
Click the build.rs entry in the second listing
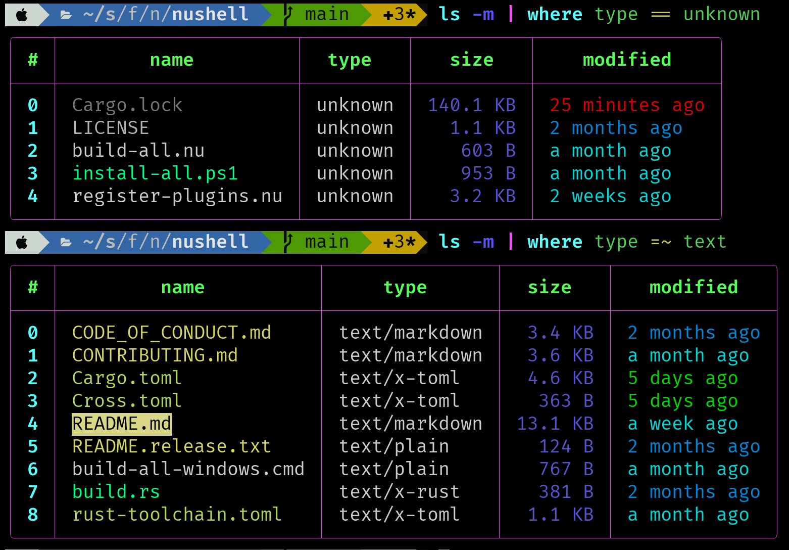click(x=116, y=491)
